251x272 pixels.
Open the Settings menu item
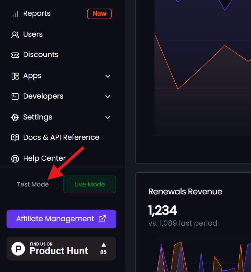37,117
